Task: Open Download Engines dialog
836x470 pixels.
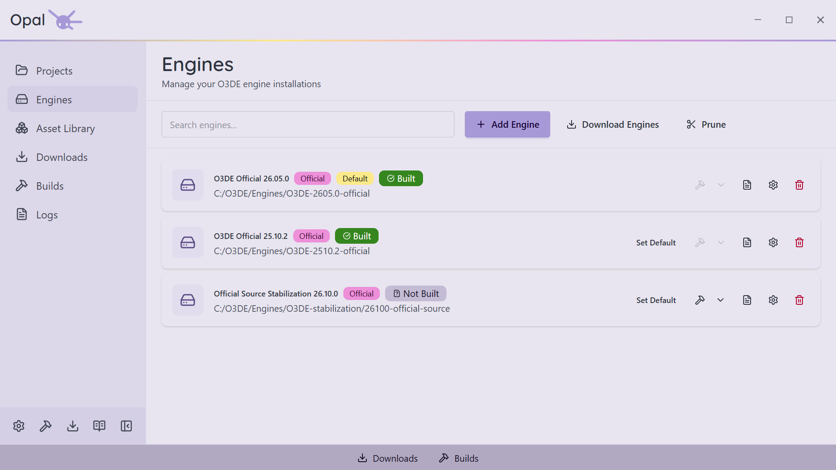Action: tap(613, 125)
